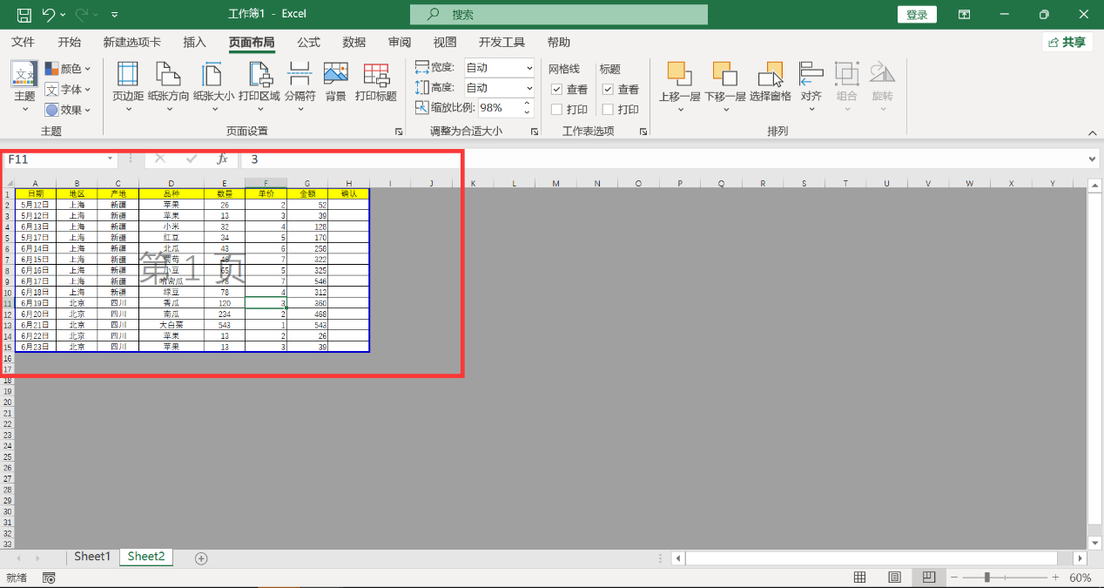This screenshot has width=1104, height=588.
Task: Enable headings Print (打印) checkbox
Action: (609, 110)
